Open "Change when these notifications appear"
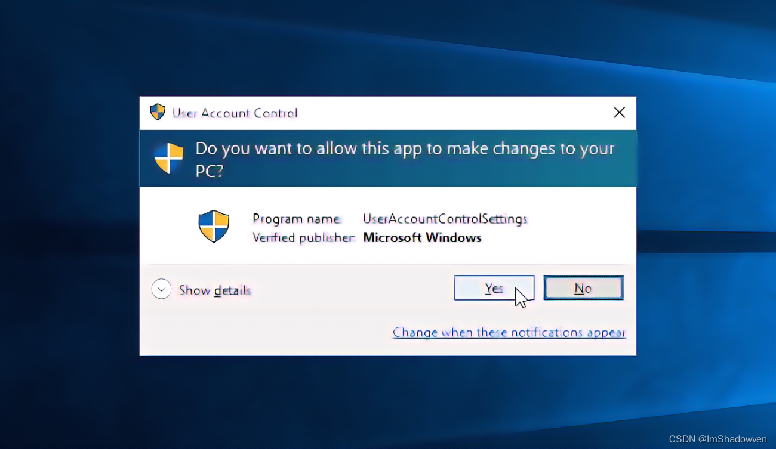This screenshot has width=776, height=449. (509, 332)
